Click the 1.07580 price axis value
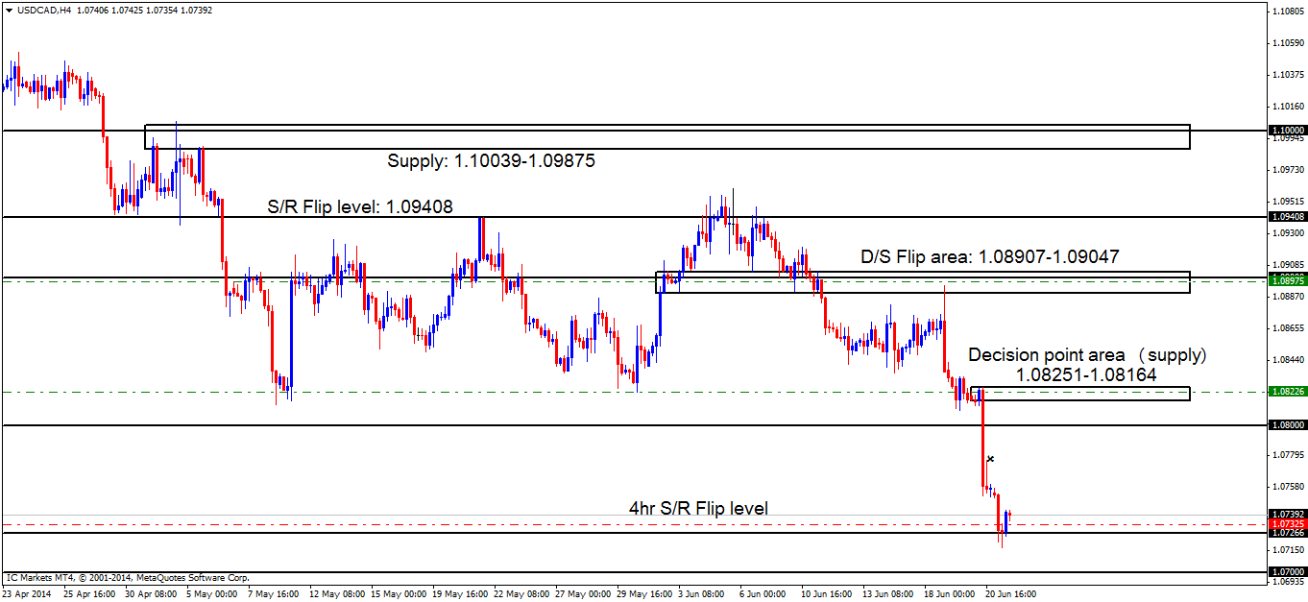Viewport: 1308px width, 602px height. click(1287, 487)
